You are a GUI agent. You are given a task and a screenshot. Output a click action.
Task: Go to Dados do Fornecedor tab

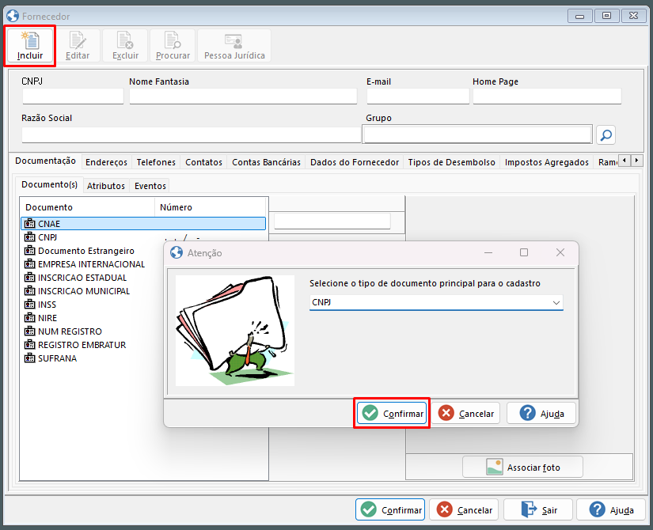355,162
